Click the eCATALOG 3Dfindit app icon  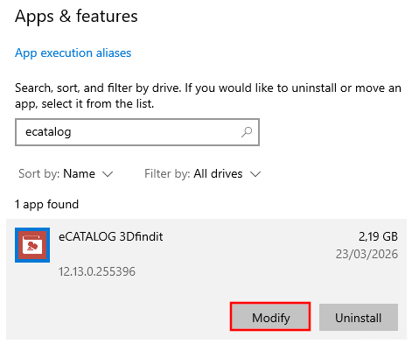tap(32, 245)
